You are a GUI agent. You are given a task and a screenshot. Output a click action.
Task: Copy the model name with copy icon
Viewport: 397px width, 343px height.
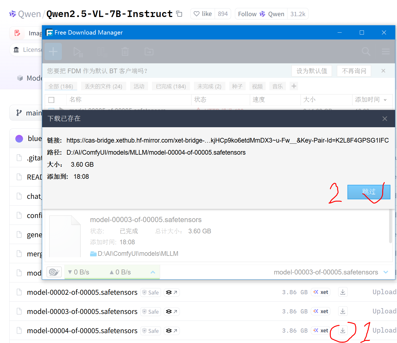coord(179,14)
